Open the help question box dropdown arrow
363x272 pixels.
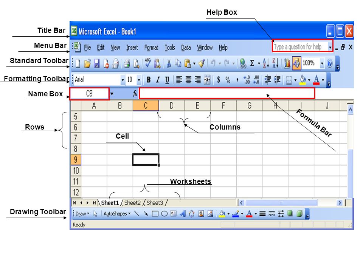[x=330, y=47]
